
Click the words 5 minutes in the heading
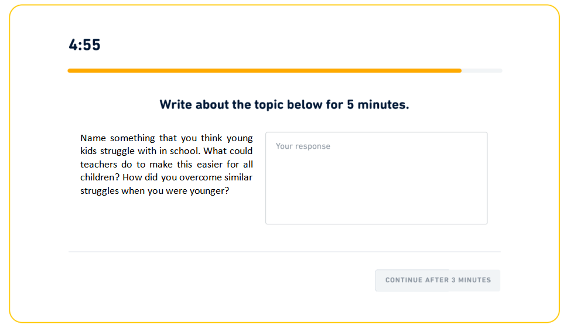378,104
